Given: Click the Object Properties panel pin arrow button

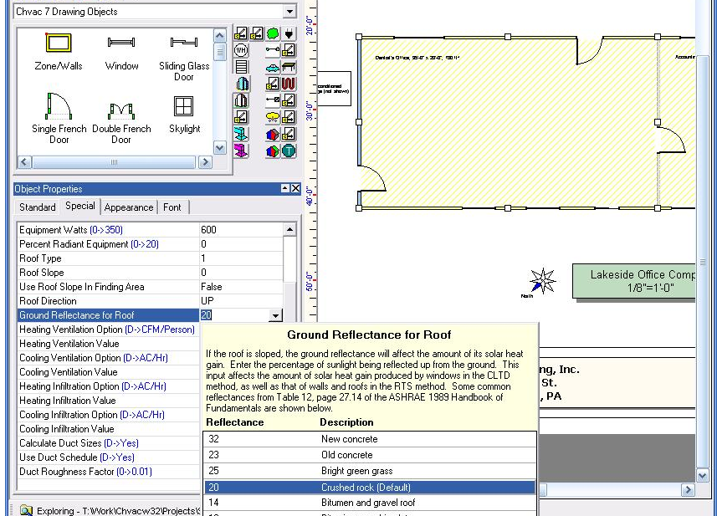Looking at the screenshot, I should (x=285, y=188).
